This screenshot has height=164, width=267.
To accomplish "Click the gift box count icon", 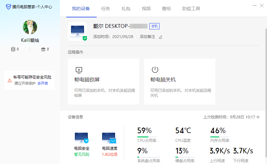I will click(43, 49).
